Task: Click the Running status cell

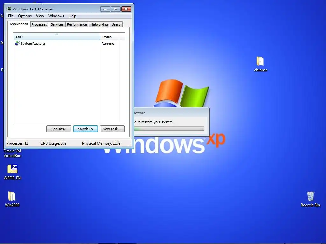Action: tap(108, 44)
